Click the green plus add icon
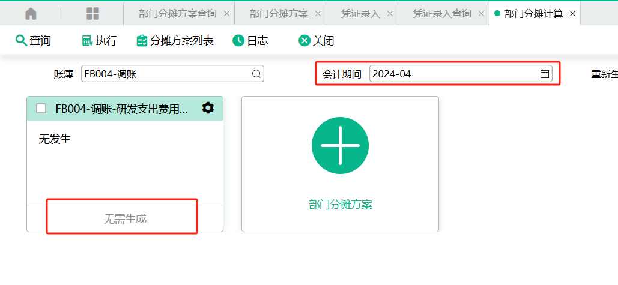The height and width of the screenshot is (285, 618). [340, 145]
